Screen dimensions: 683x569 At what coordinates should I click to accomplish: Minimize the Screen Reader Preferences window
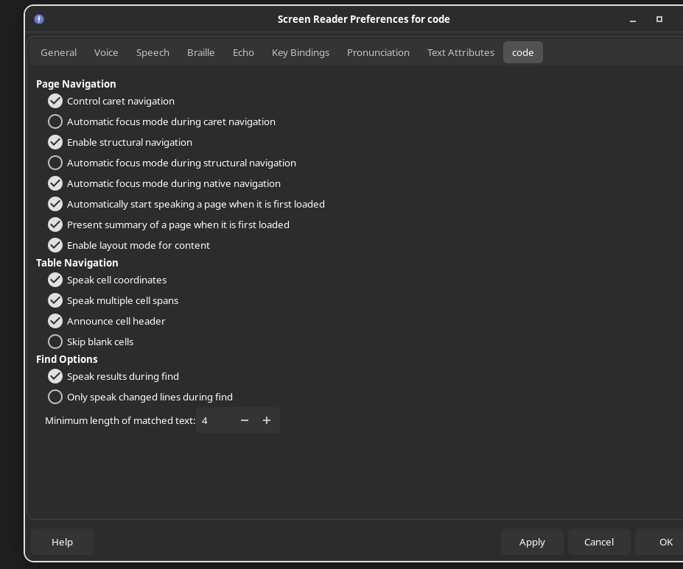633,19
